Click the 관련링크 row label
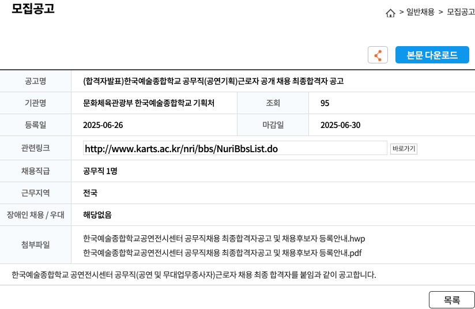 (35, 148)
